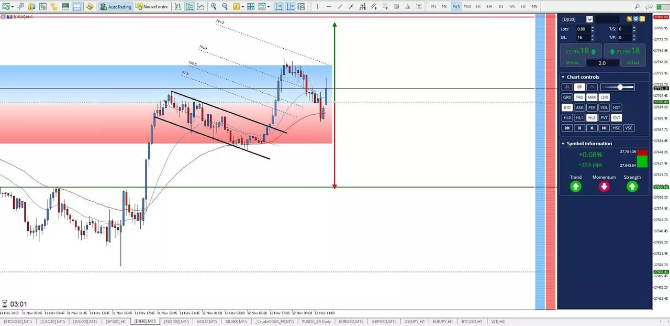Open the EURUSD,M15 chart tab
Screen dimensions: 670x326
(x=352, y=321)
